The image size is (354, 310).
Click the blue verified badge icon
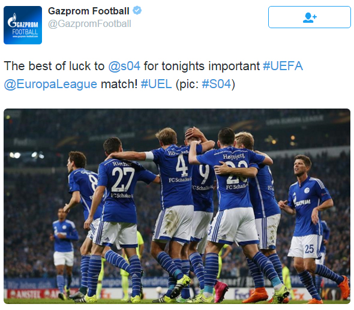137,10
